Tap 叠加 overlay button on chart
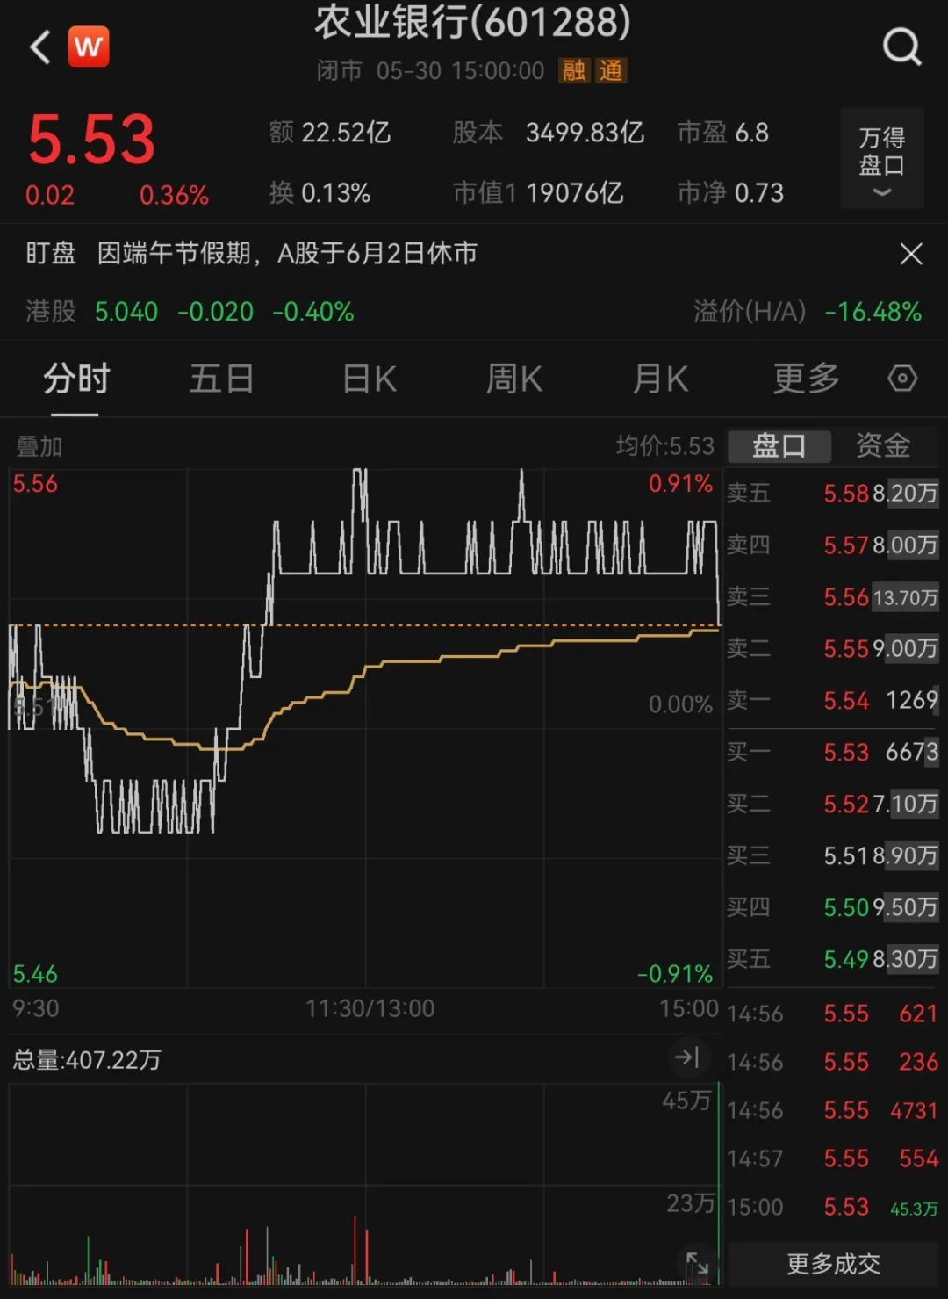The image size is (948, 1299). coord(39,446)
